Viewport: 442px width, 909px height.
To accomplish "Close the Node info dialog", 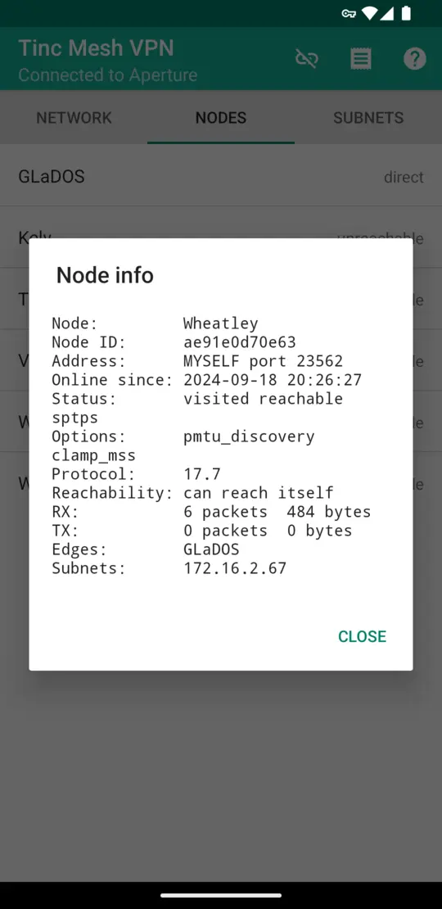I will pos(362,636).
